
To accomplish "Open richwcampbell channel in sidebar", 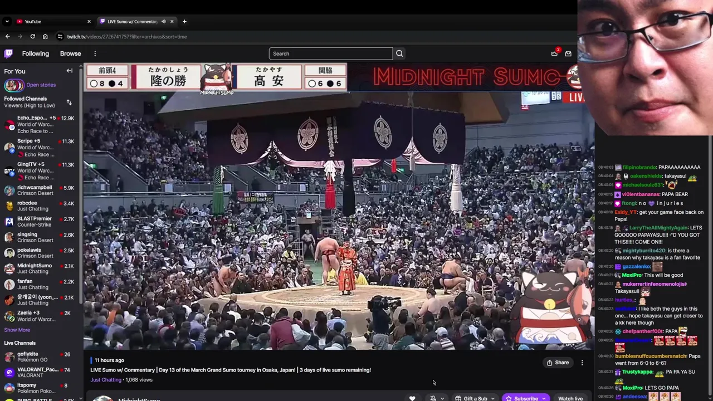I will [39, 190].
